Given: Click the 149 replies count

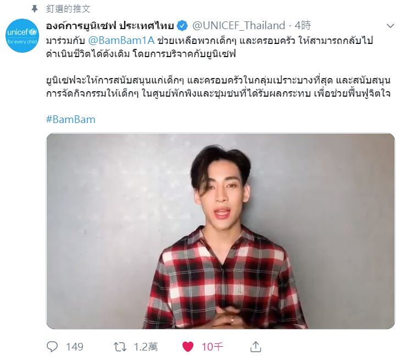Looking at the screenshot, I should coord(74,347).
